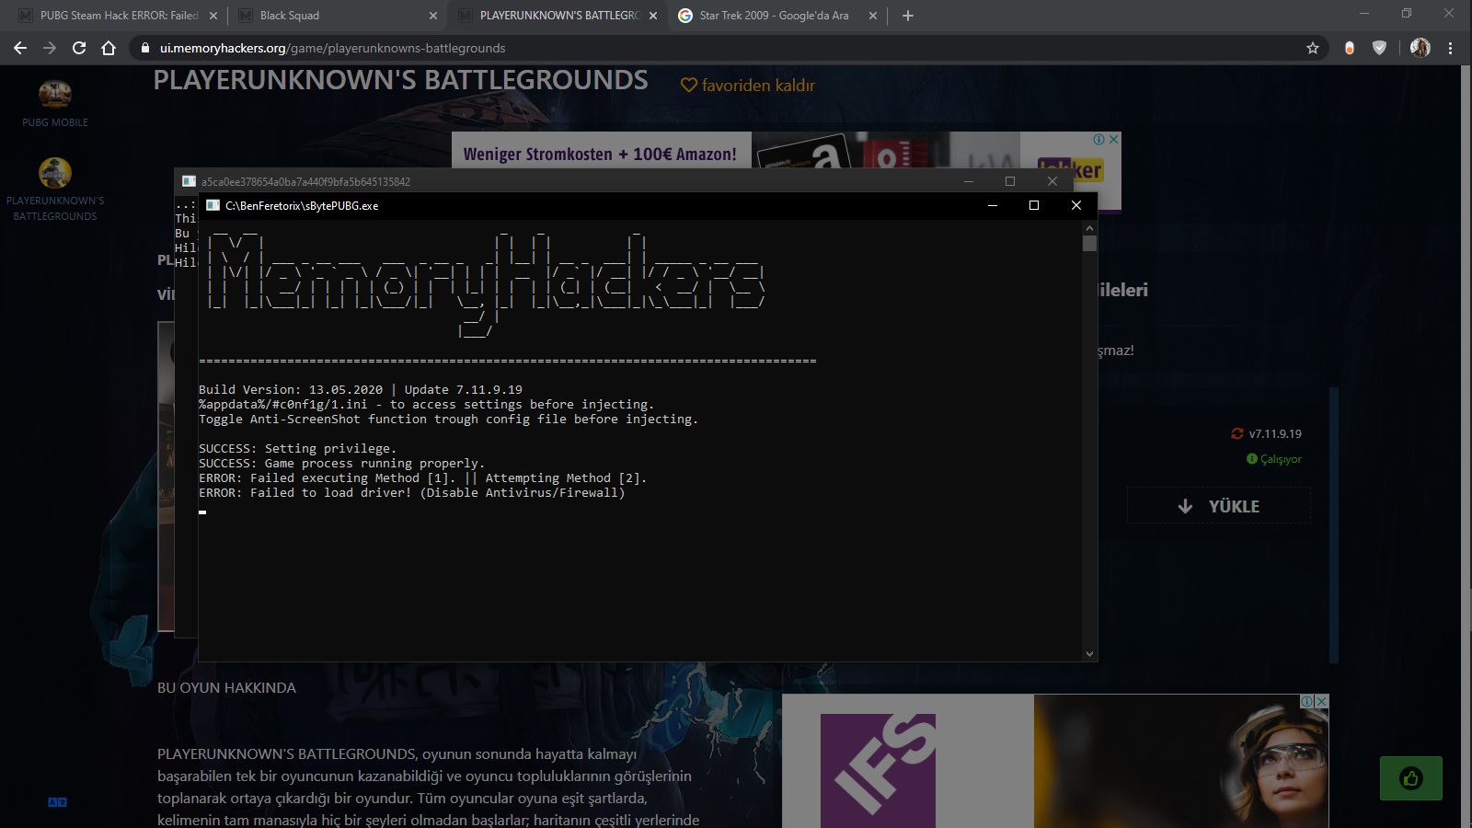The image size is (1472, 828).
Task: Select the PLAYERUNKNOWN'S BATTLEGROUNDS browser tab
Action: (557, 16)
